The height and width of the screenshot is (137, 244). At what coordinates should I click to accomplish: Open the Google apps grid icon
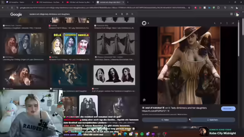[x=231, y=14]
